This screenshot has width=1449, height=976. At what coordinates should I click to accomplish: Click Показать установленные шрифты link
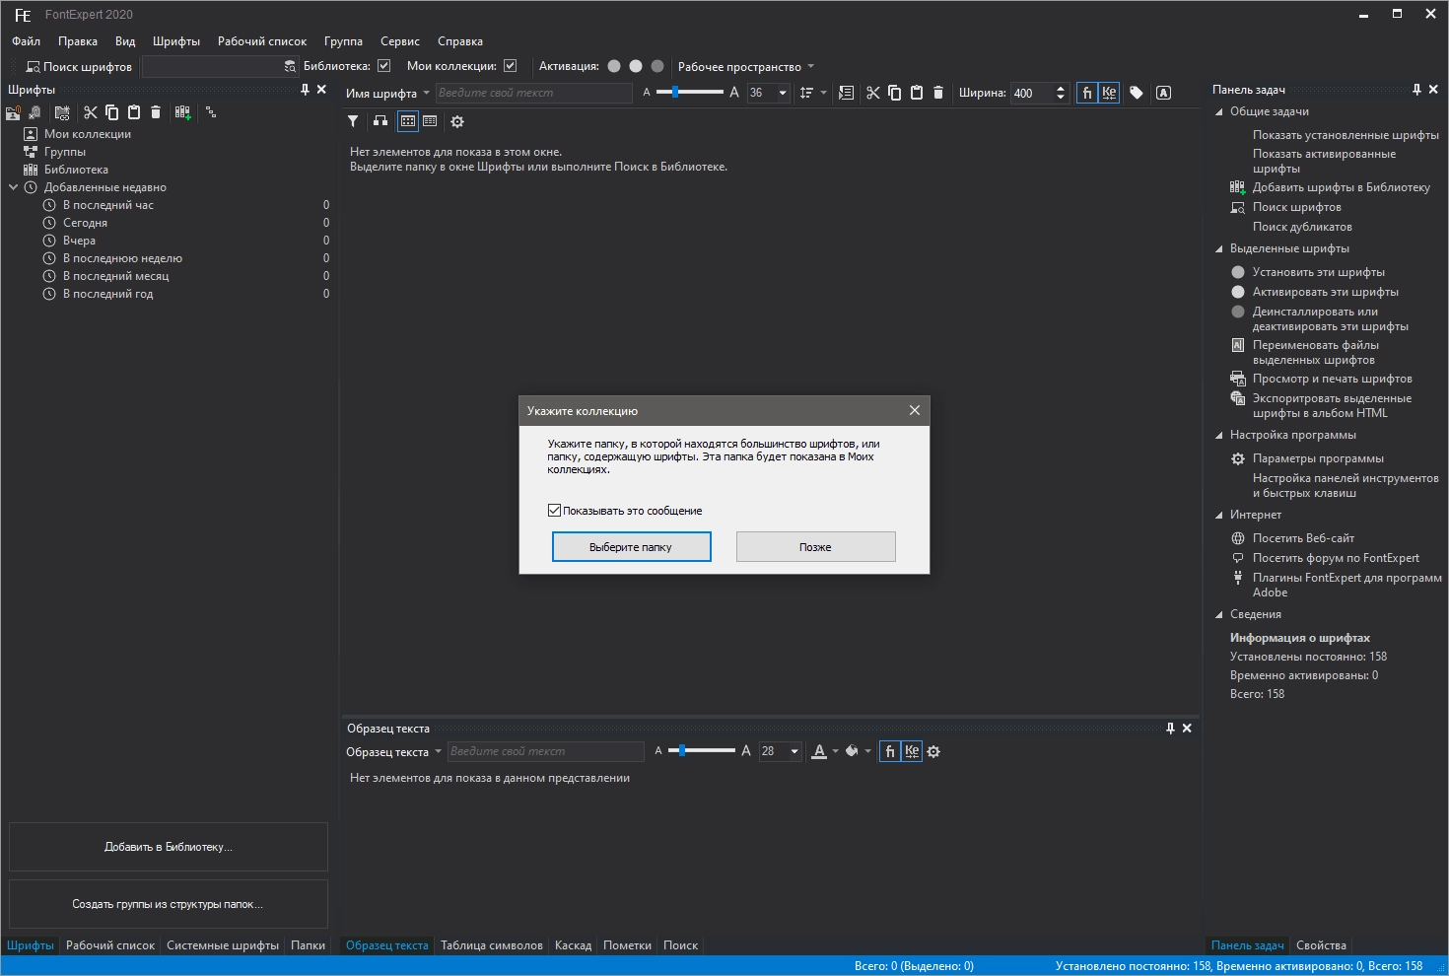click(1345, 135)
